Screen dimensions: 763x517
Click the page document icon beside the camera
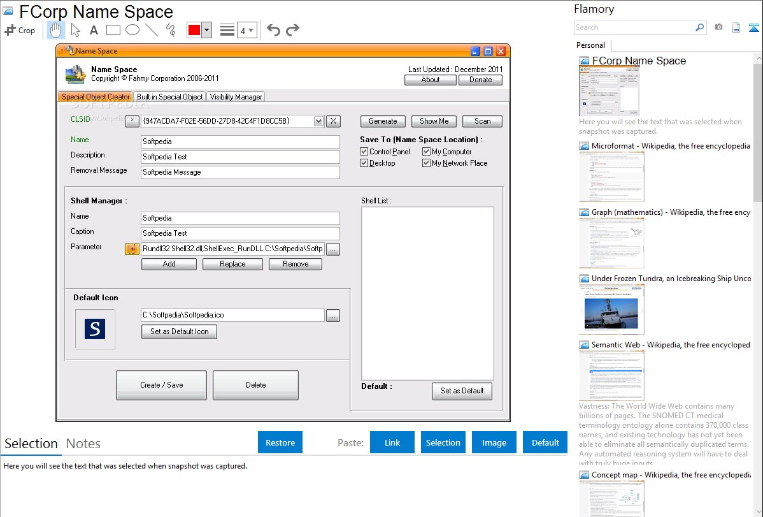click(736, 27)
